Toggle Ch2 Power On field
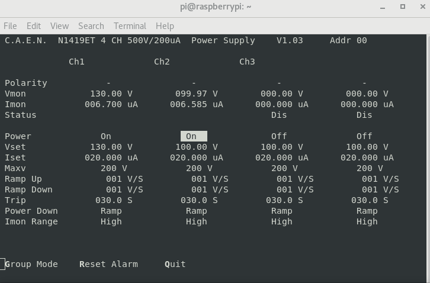 coord(194,136)
